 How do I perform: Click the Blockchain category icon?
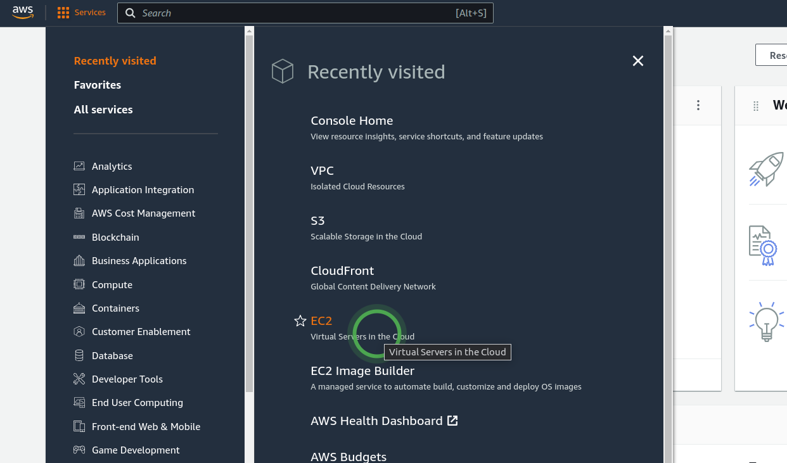tap(79, 237)
